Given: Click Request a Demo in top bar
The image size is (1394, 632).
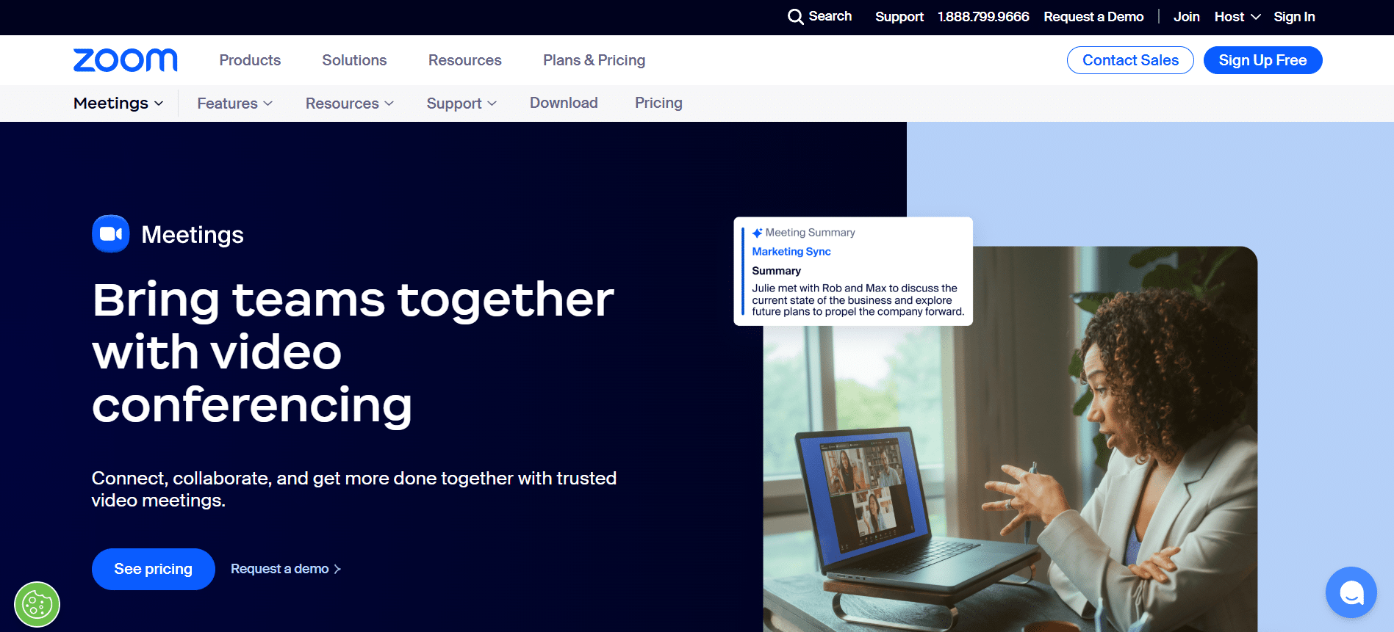Looking at the screenshot, I should 1093,17.
